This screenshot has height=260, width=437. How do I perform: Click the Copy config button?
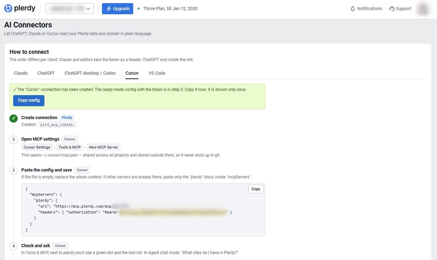pyautogui.click(x=29, y=100)
